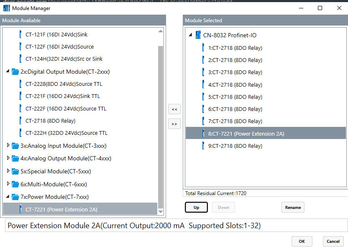
Task: Select CT-221F (16DO 24Vdc)Sink TTL
Action: [63, 96]
